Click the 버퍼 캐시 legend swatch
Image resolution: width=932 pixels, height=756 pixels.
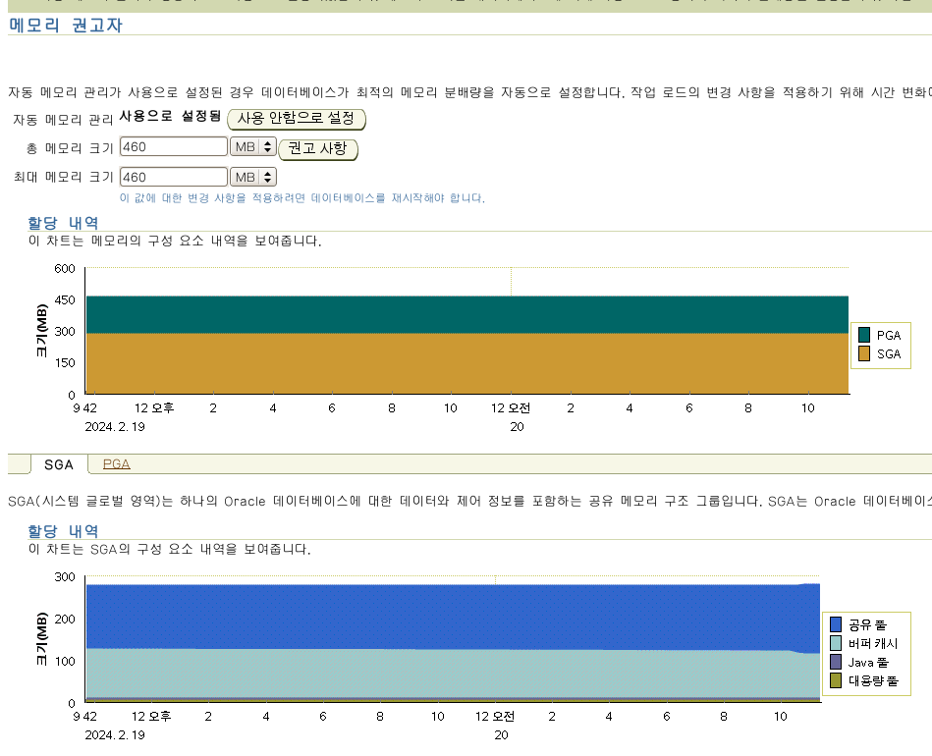click(x=836, y=643)
